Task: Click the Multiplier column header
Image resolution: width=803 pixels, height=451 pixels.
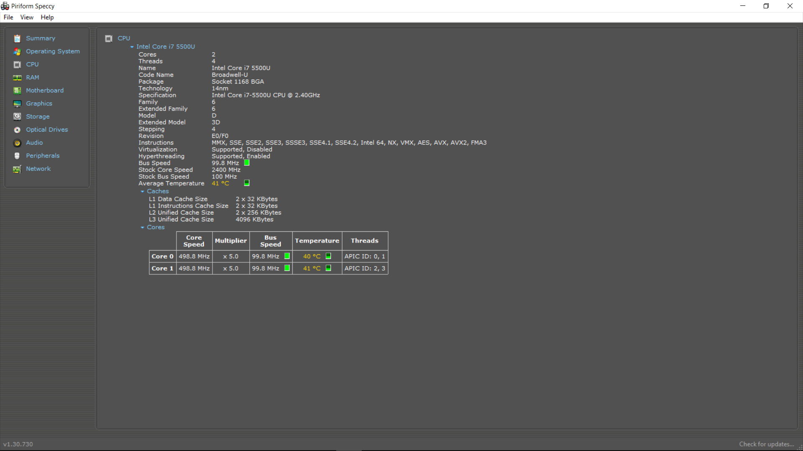Action: pos(231,241)
